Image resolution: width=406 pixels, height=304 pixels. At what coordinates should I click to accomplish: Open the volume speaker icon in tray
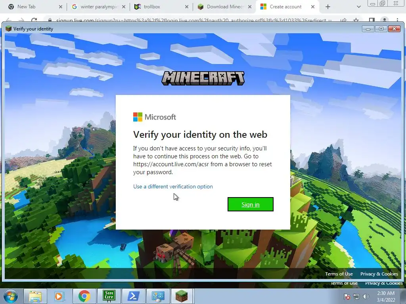(366, 296)
